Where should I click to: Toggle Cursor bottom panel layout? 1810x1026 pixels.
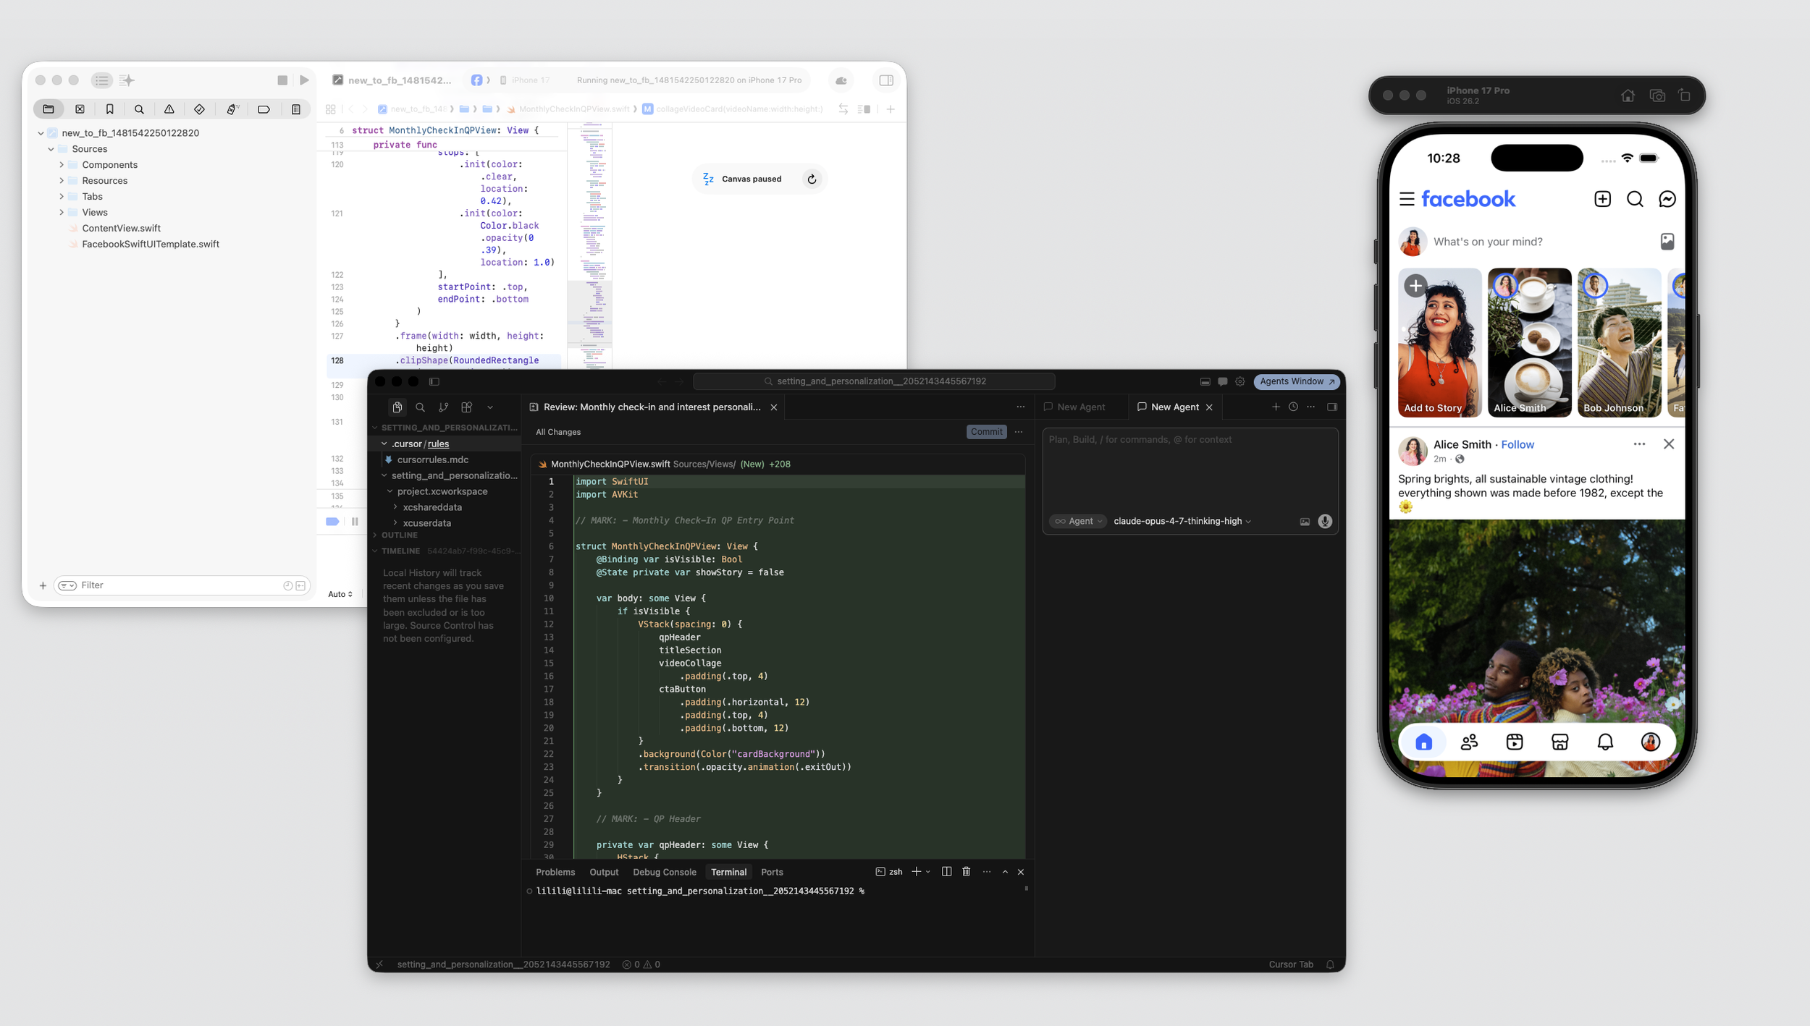point(1205,381)
